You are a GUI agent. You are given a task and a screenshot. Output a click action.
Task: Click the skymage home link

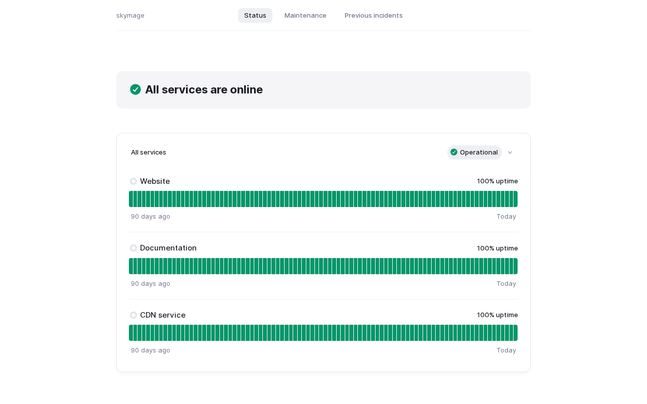pyautogui.click(x=130, y=16)
